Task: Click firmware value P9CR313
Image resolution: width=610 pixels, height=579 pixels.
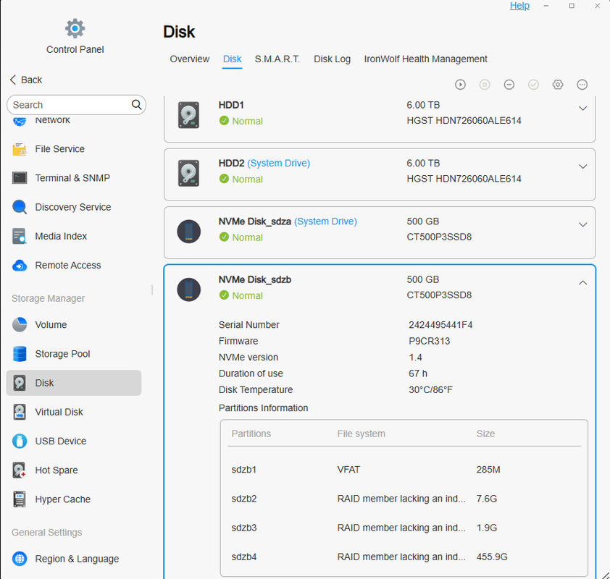Action: point(429,341)
